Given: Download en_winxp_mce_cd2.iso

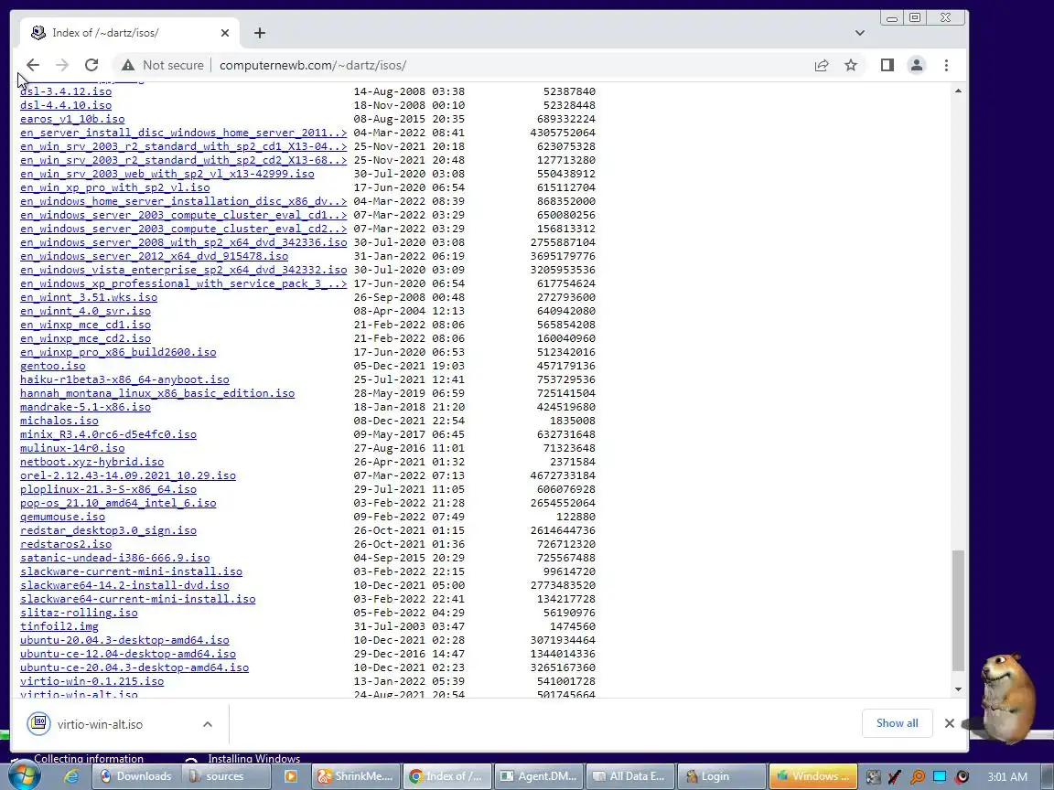Looking at the screenshot, I should [85, 338].
